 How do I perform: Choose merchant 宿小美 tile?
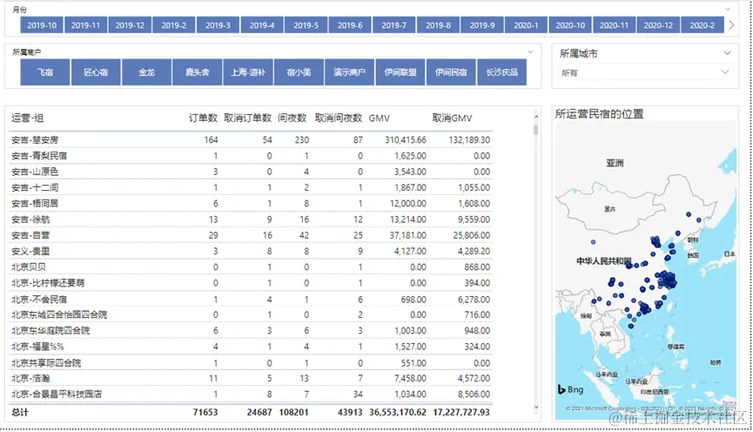[299, 72]
